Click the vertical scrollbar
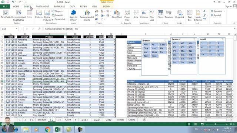This screenshot has width=237, height=133. pyautogui.click(x=235, y=75)
